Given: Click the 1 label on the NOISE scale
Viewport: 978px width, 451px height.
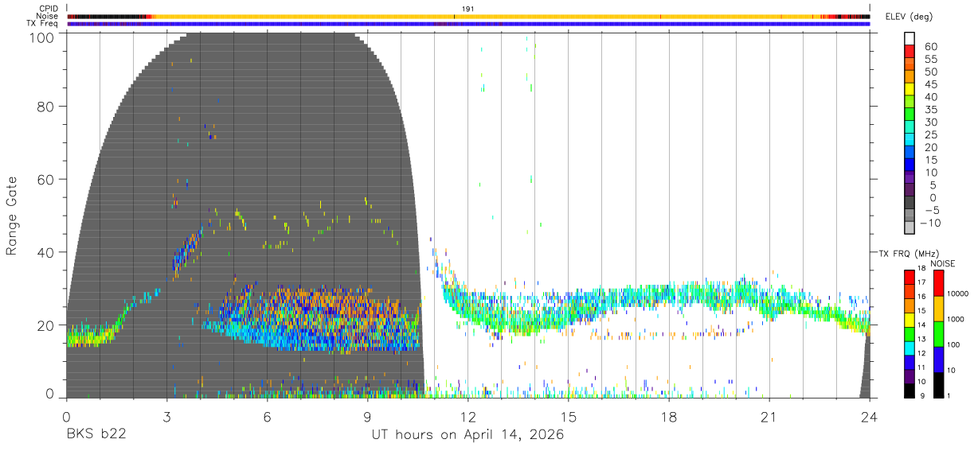Looking at the screenshot, I should click(949, 395).
